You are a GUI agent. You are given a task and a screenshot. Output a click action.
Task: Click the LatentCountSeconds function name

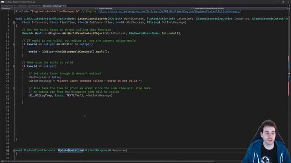click(93, 19)
